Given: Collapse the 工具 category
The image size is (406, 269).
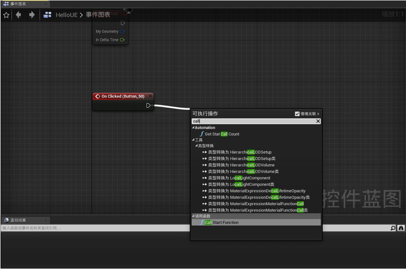Looking at the screenshot, I should click(x=193, y=140).
